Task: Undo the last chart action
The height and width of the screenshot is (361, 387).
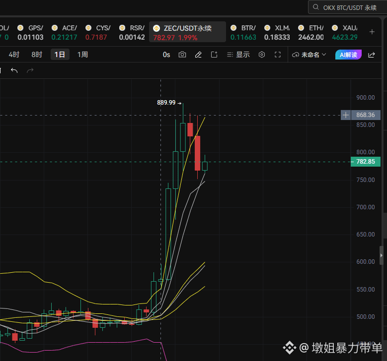Action: (14, 70)
